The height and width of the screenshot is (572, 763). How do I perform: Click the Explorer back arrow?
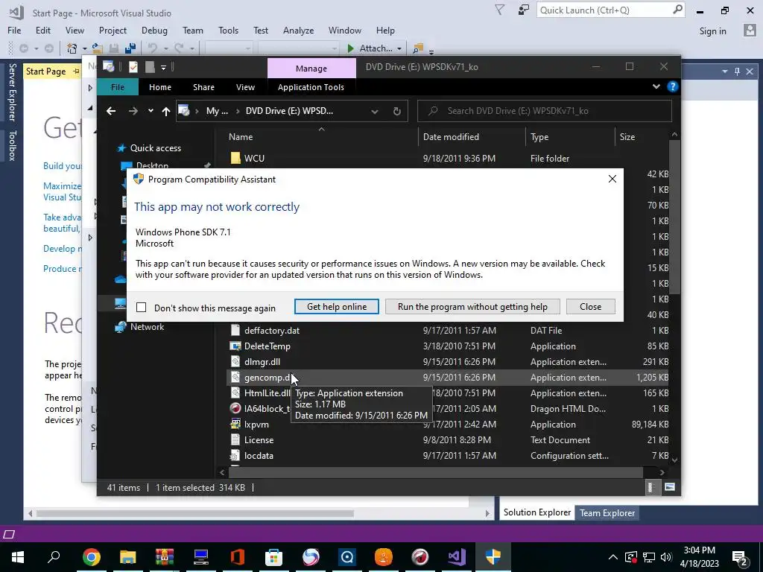pos(111,111)
